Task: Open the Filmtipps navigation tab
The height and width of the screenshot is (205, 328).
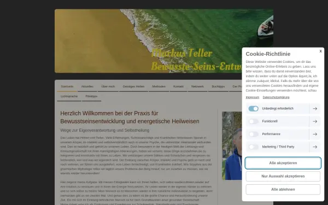Action: (91, 96)
